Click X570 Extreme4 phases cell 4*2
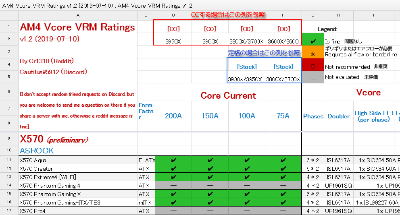This screenshot has height=215, width=400. pyautogui.click(x=313, y=177)
